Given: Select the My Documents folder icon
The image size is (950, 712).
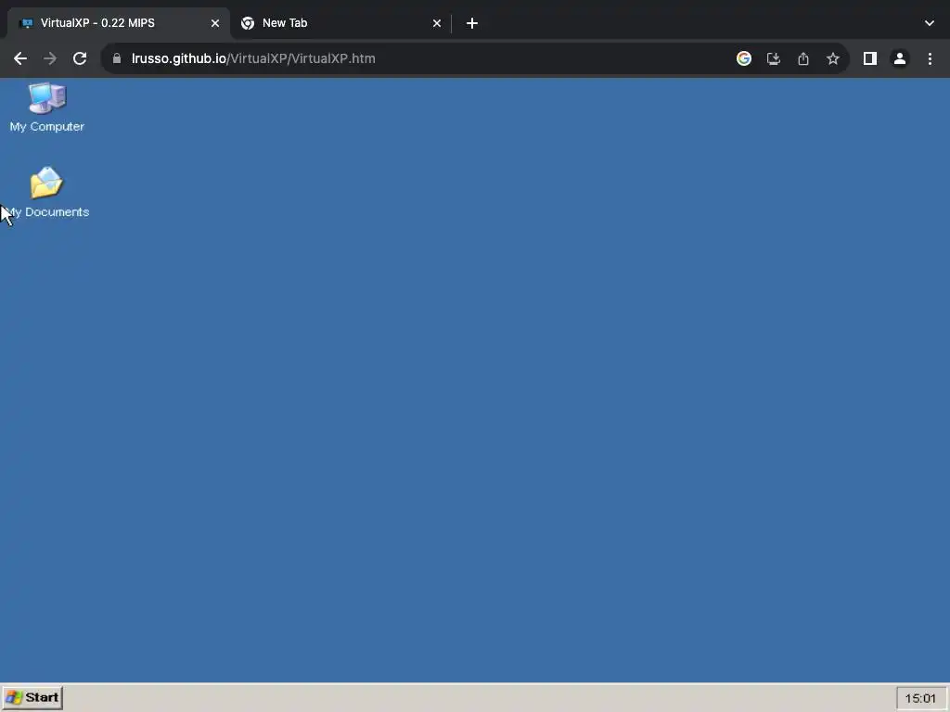Looking at the screenshot, I should click(x=47, y=193).
